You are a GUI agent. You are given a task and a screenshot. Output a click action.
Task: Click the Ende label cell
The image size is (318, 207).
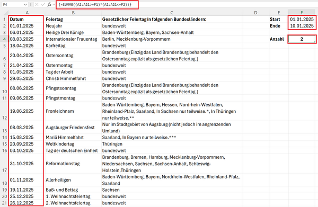coord(279,26)
